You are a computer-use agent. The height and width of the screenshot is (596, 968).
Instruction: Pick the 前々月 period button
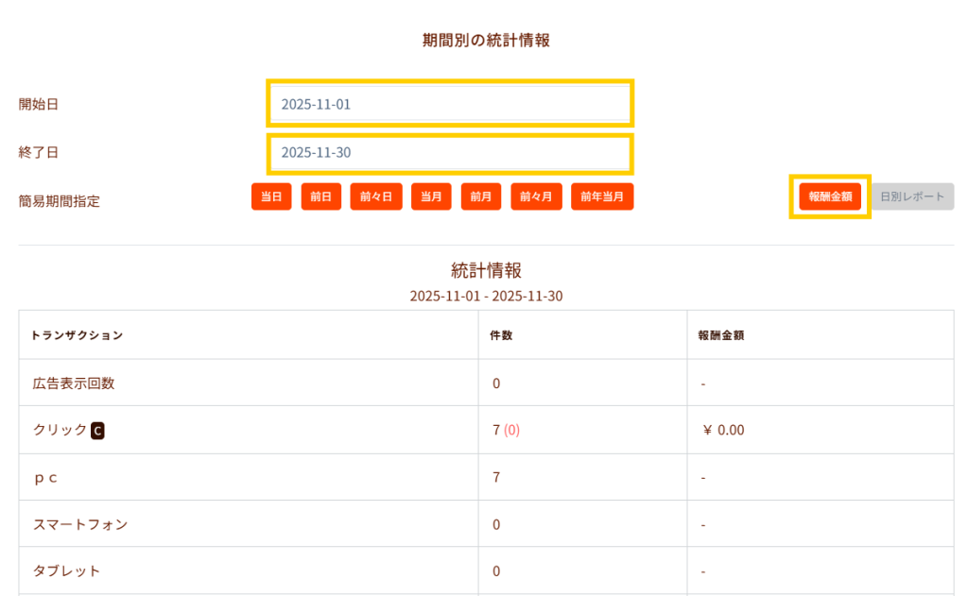pyautogui.click(x=537, y=196)
